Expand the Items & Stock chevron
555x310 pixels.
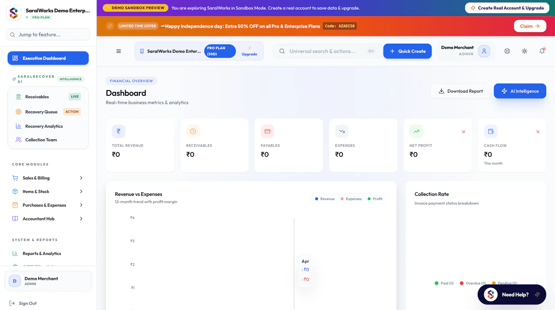tap(81, 191)
